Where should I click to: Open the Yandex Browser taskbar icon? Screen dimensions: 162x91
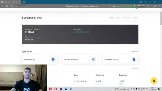[x=50, y=89]
